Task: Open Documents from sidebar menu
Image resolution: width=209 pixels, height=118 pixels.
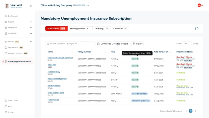Action: coord(13,48)
